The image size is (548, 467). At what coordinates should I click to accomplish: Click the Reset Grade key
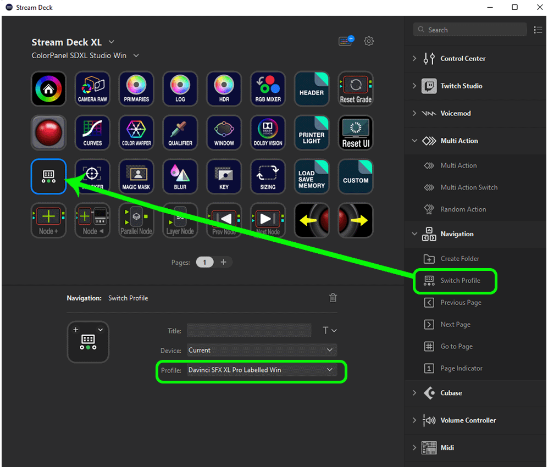(356, 88)
